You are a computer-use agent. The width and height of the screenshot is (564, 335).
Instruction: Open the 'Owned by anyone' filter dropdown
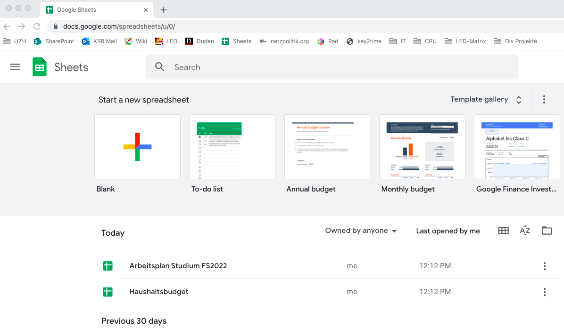coord(361,231)
